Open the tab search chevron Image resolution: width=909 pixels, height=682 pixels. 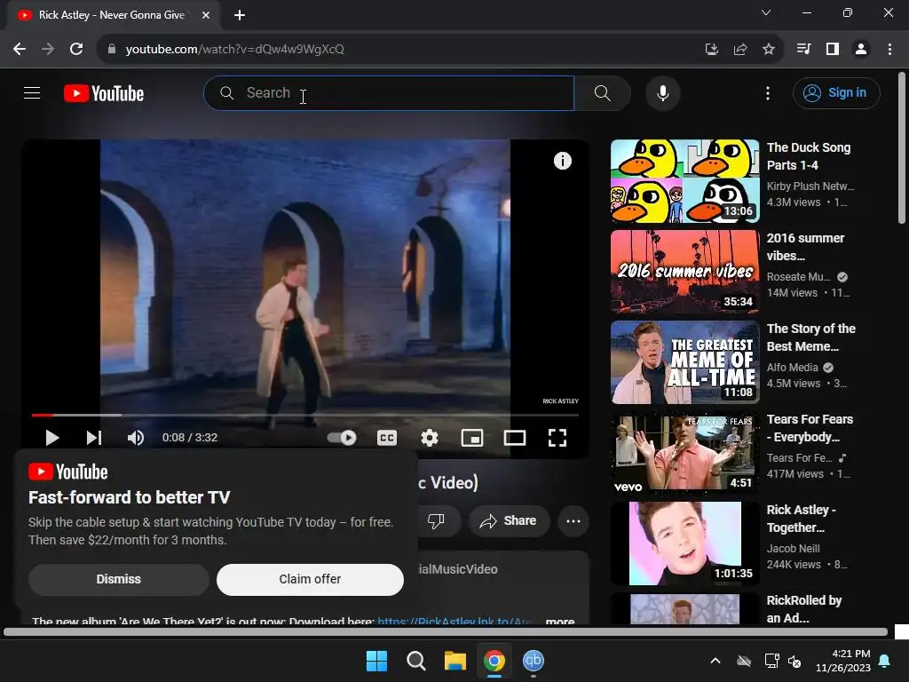[x=766, y=12]
